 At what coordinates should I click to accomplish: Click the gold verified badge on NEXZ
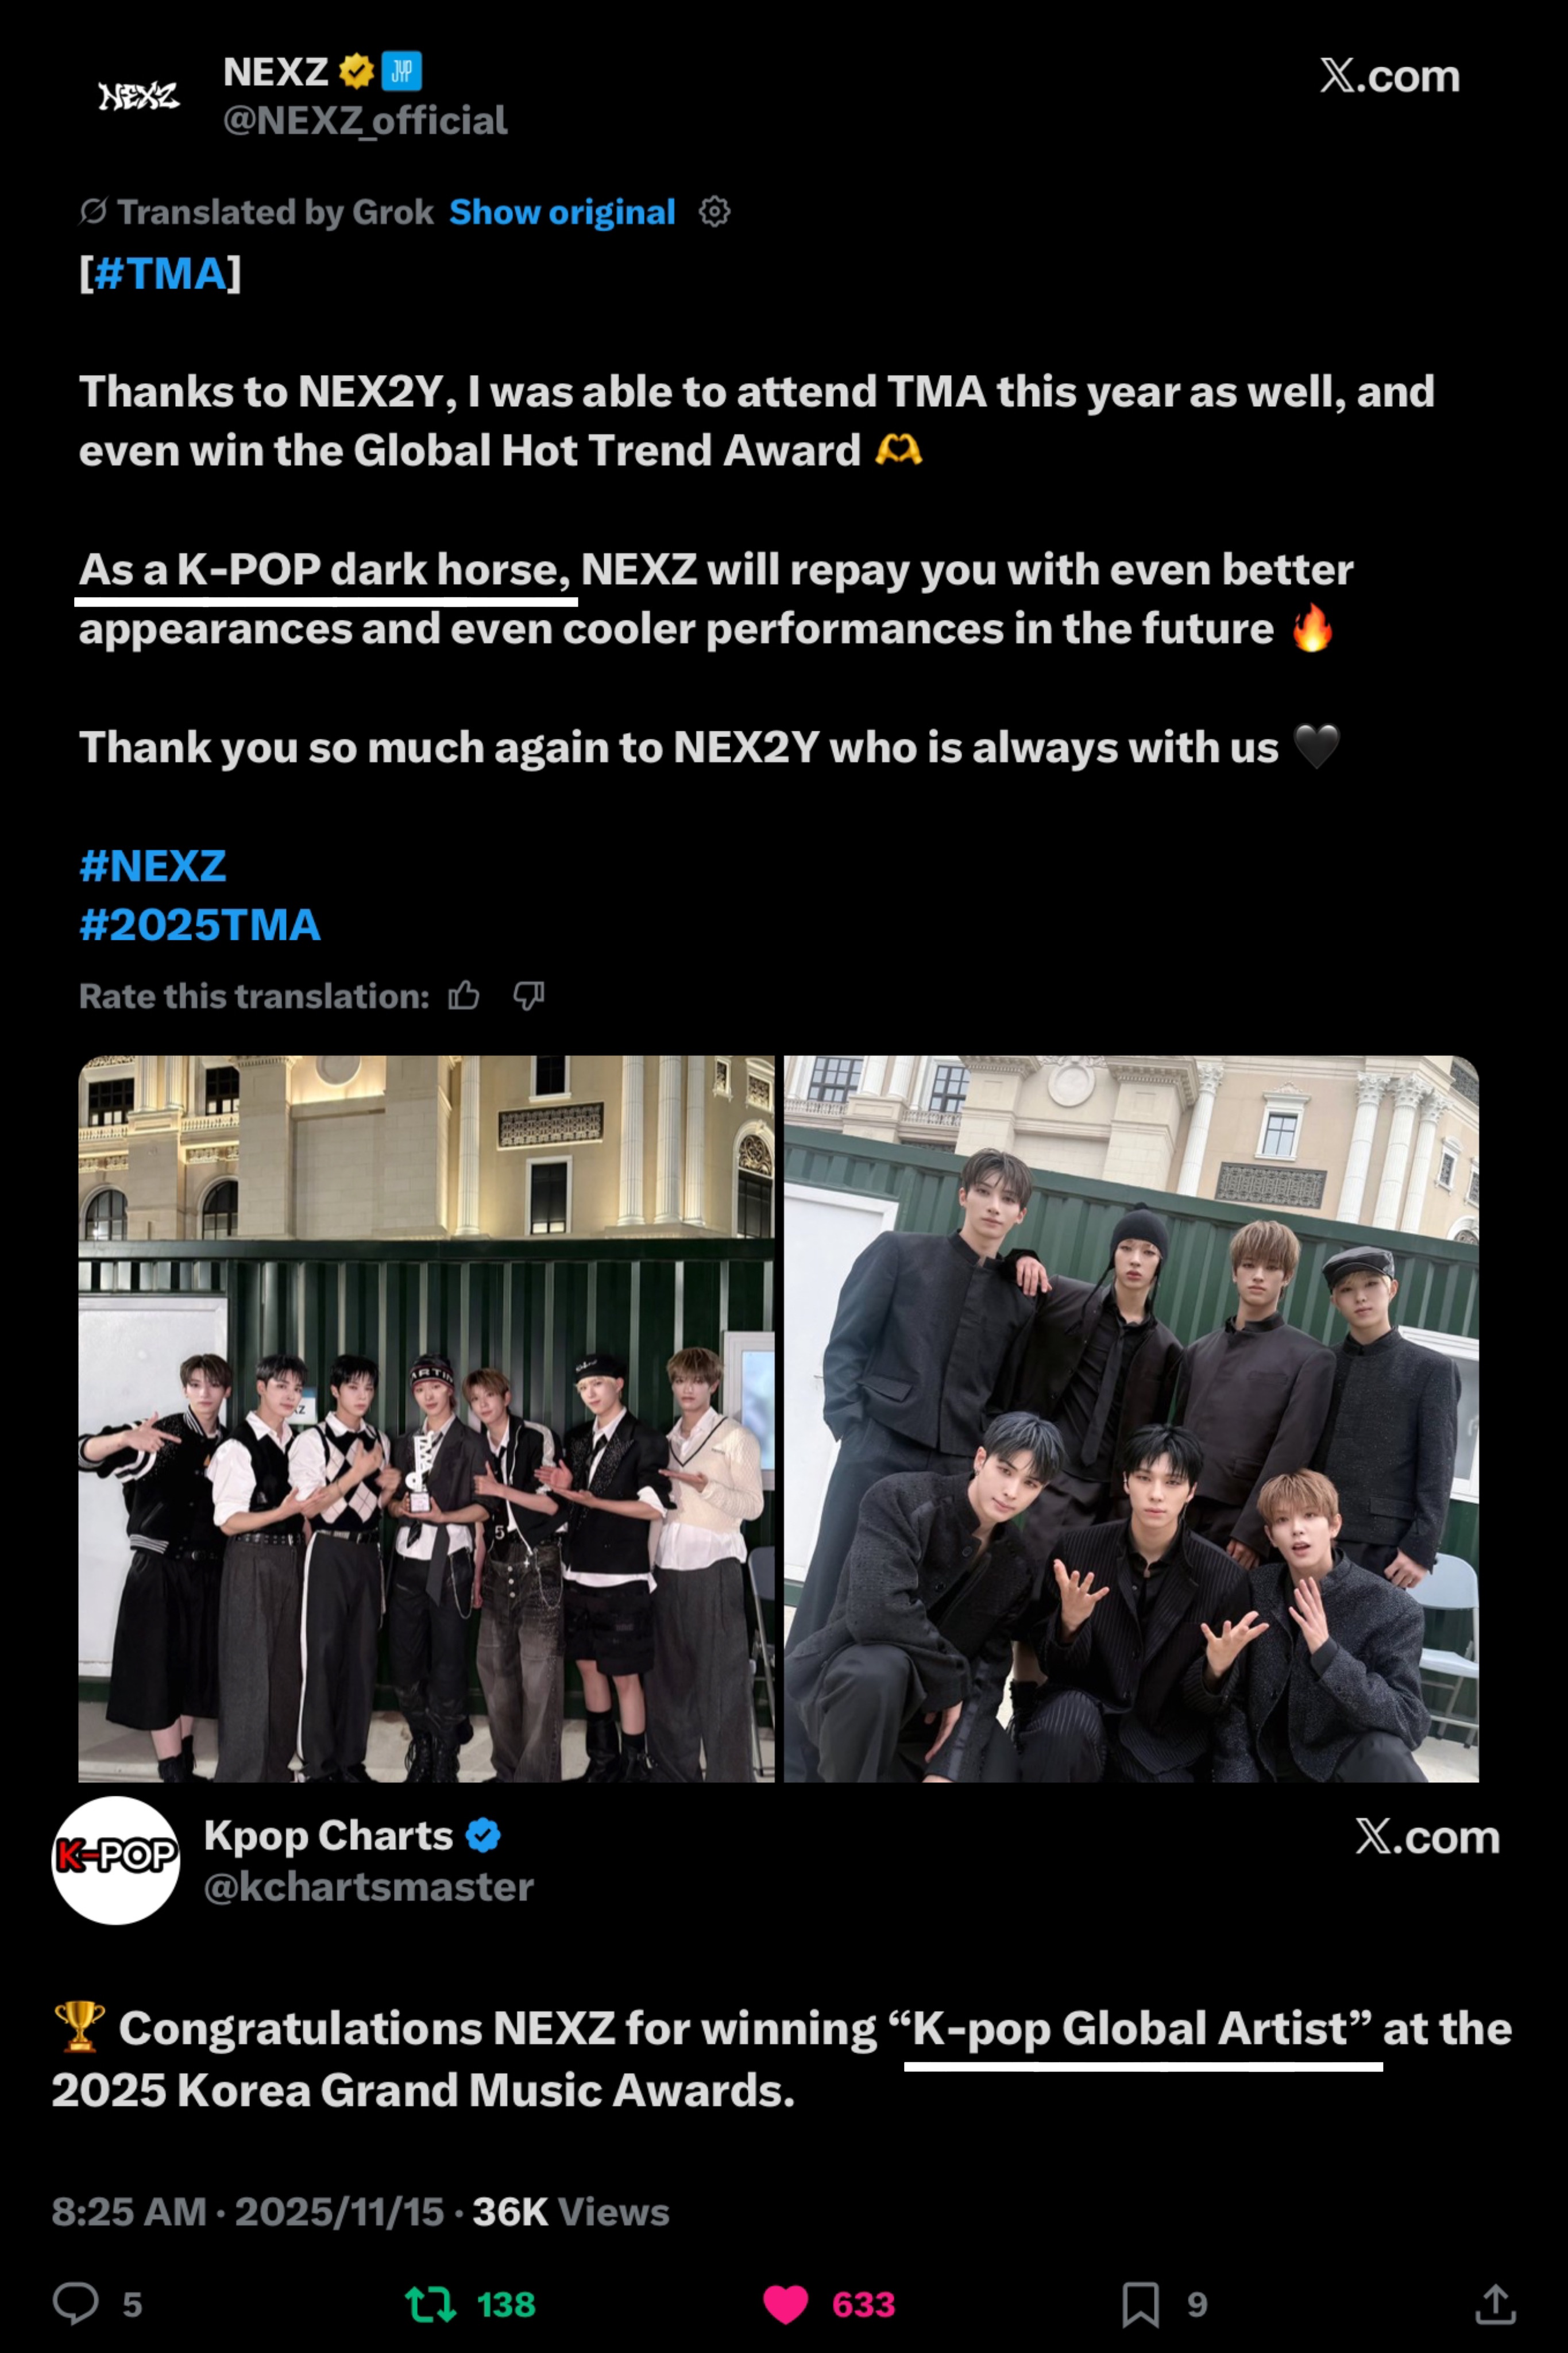click(357, 72)
